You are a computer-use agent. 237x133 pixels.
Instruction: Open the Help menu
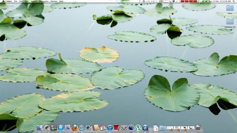(x=61, y=1)
